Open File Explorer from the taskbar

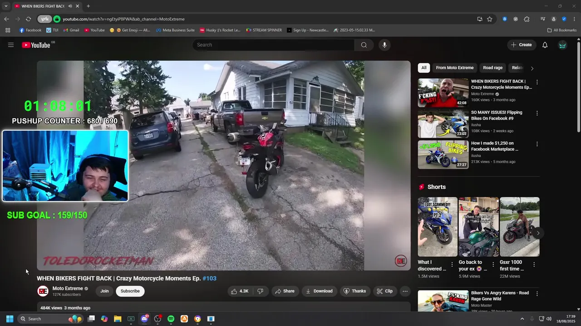[x=118, y=319]
